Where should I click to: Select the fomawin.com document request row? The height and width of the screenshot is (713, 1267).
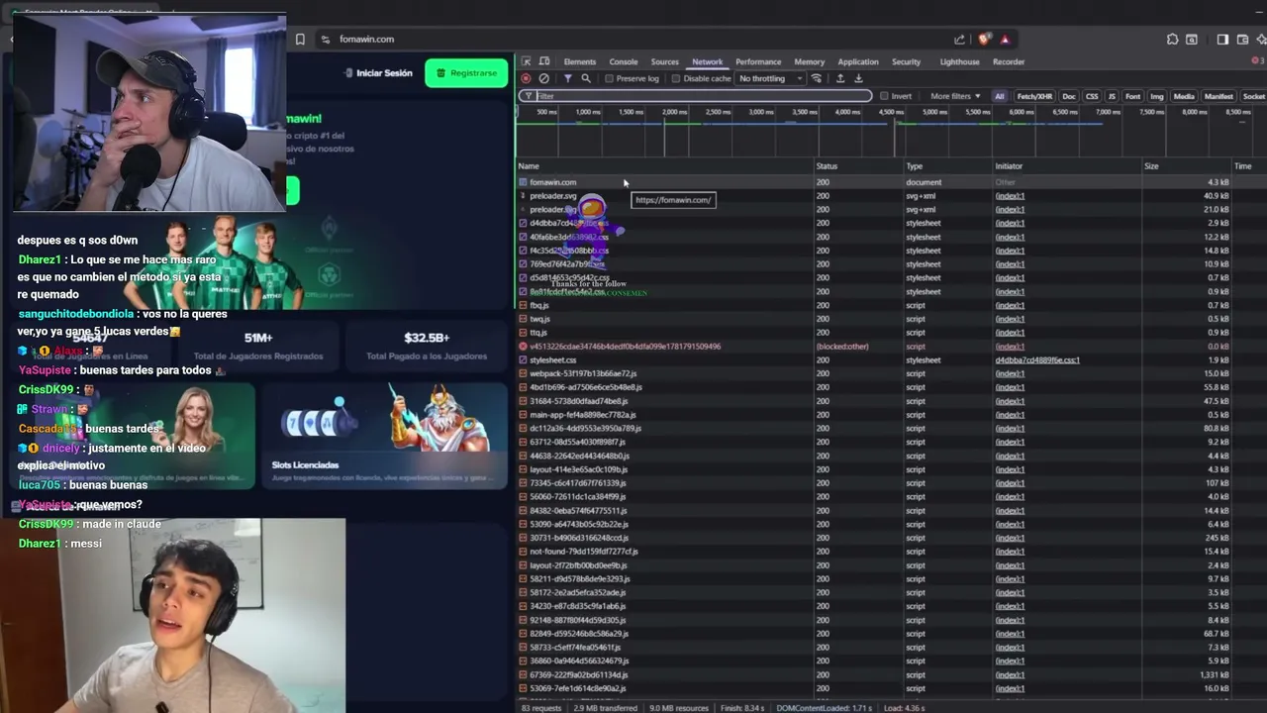tap(891, 182)
